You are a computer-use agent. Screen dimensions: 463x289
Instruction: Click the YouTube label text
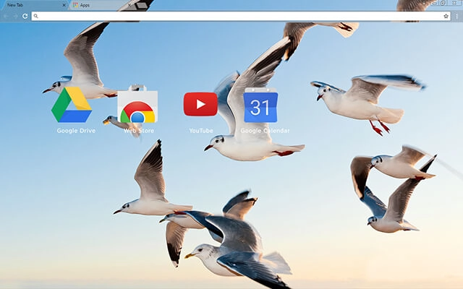coord(201,131)
